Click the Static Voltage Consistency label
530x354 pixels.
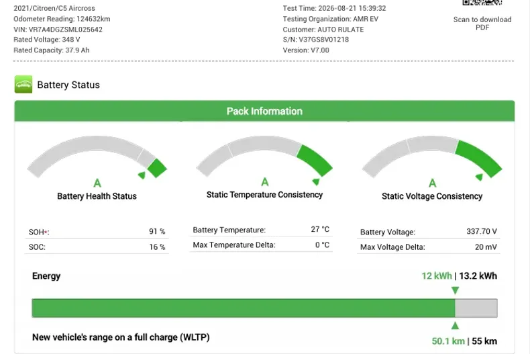[432, 196]
